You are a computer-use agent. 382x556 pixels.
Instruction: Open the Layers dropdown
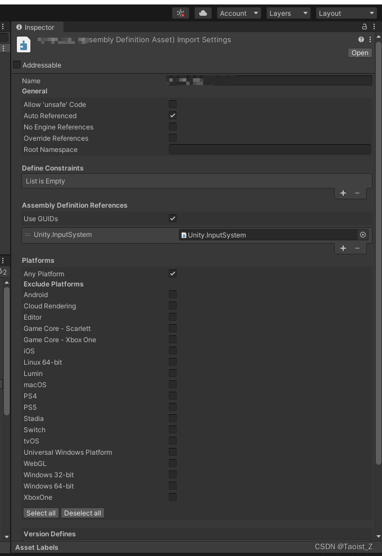coord(288,12)
